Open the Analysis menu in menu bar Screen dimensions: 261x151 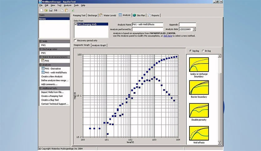(67, 5)
